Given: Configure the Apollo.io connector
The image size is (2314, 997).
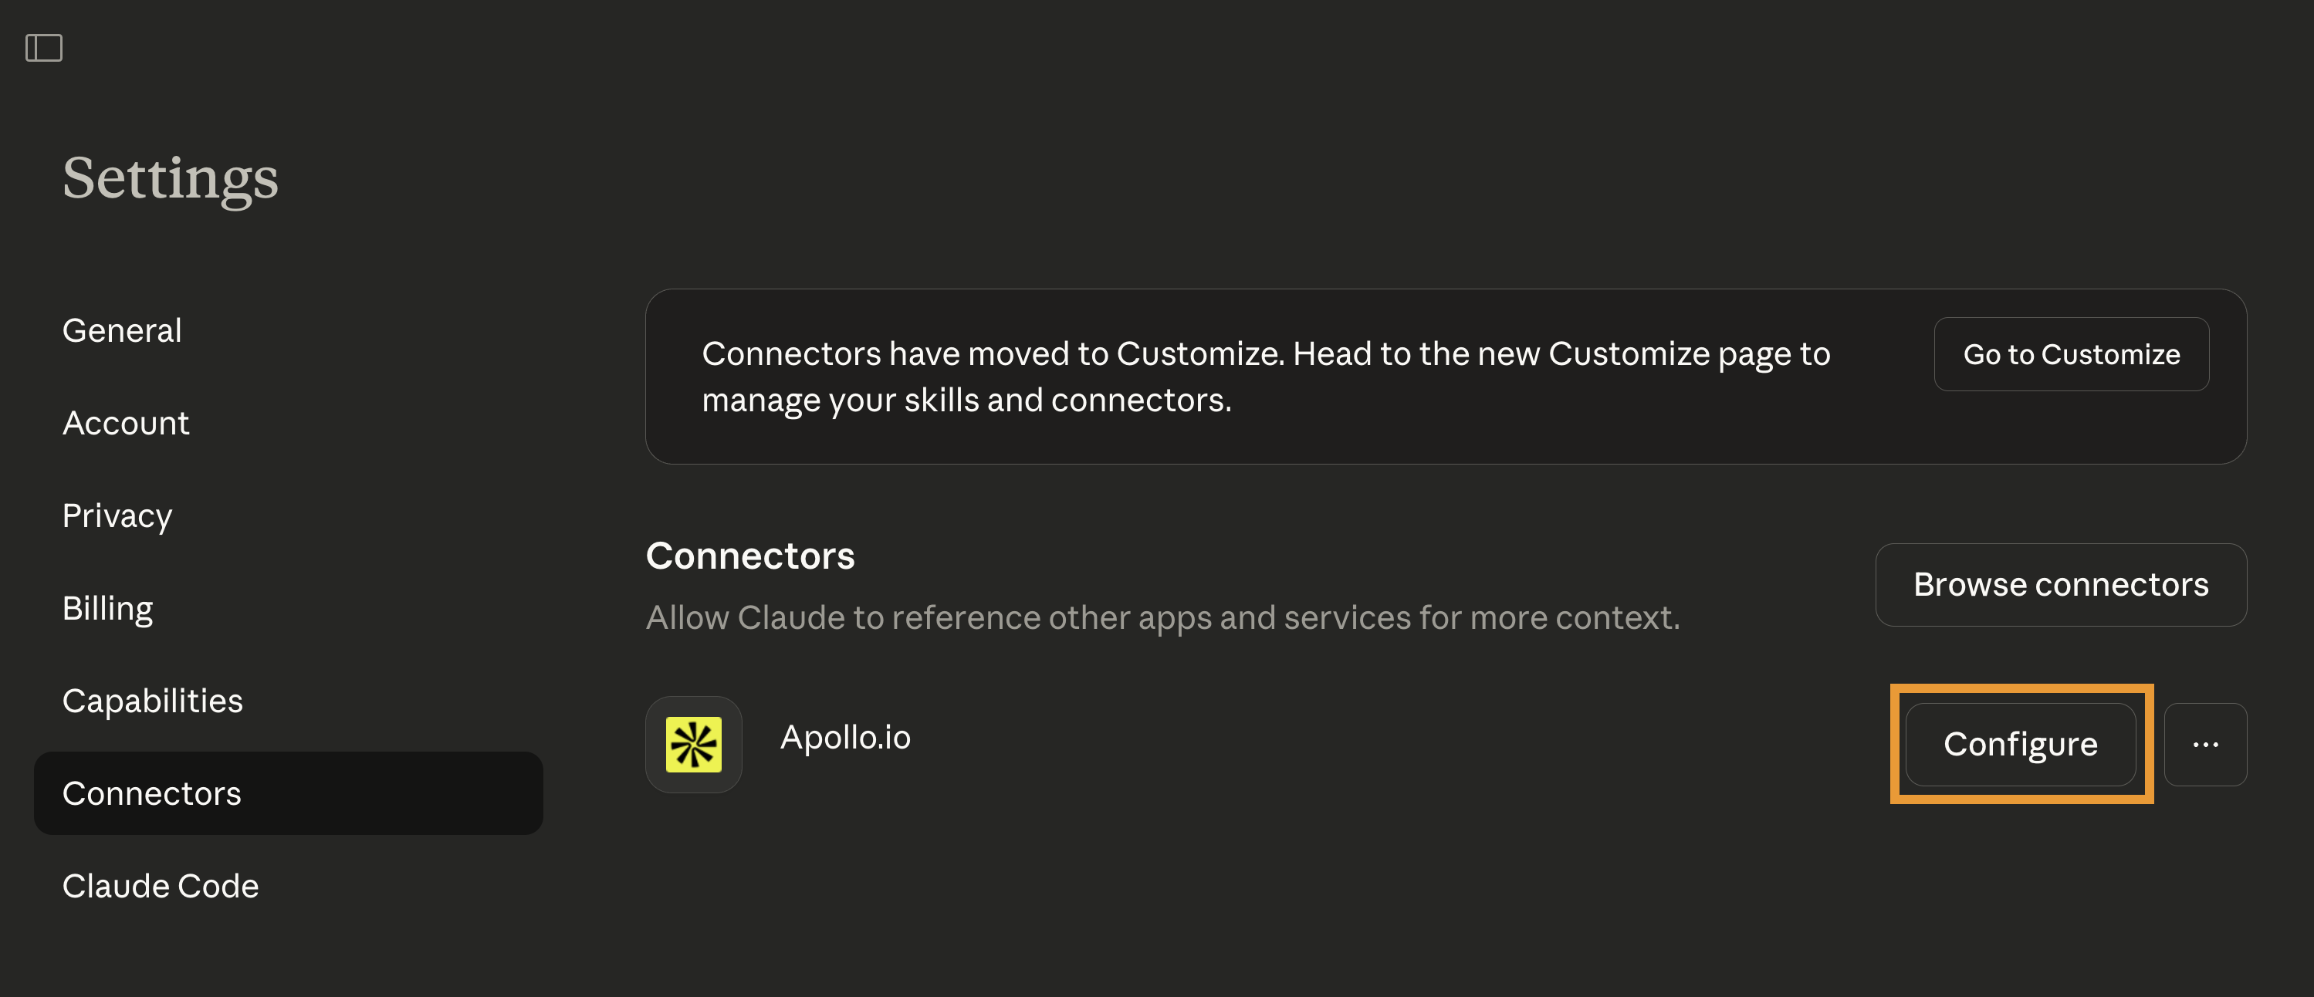Looking at the screenshot, I should pyautogui.click(x=2019, y=744).
